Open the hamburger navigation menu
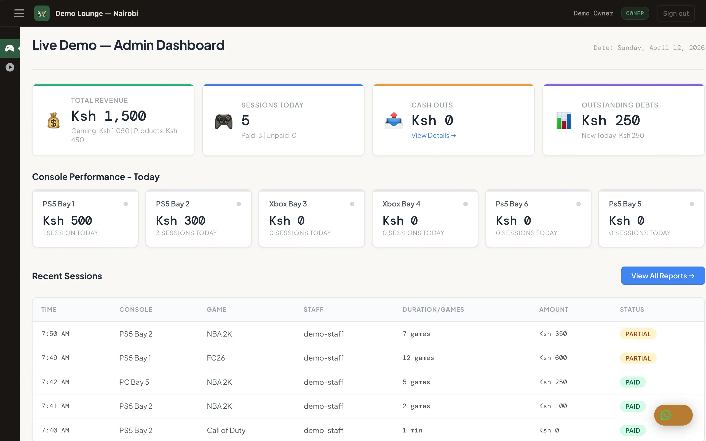 (19, 13)
